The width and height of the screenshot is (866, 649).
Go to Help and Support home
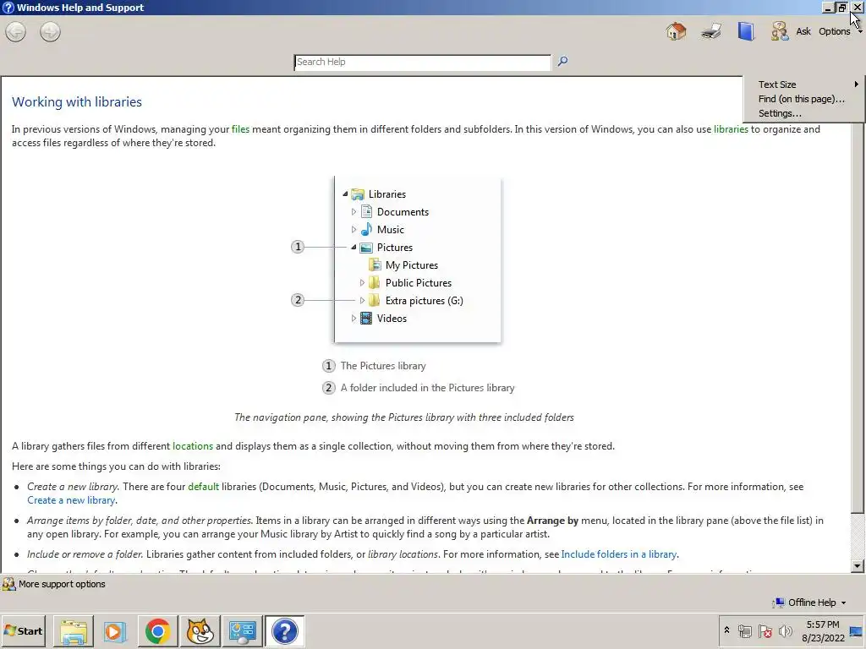(676, 31)
